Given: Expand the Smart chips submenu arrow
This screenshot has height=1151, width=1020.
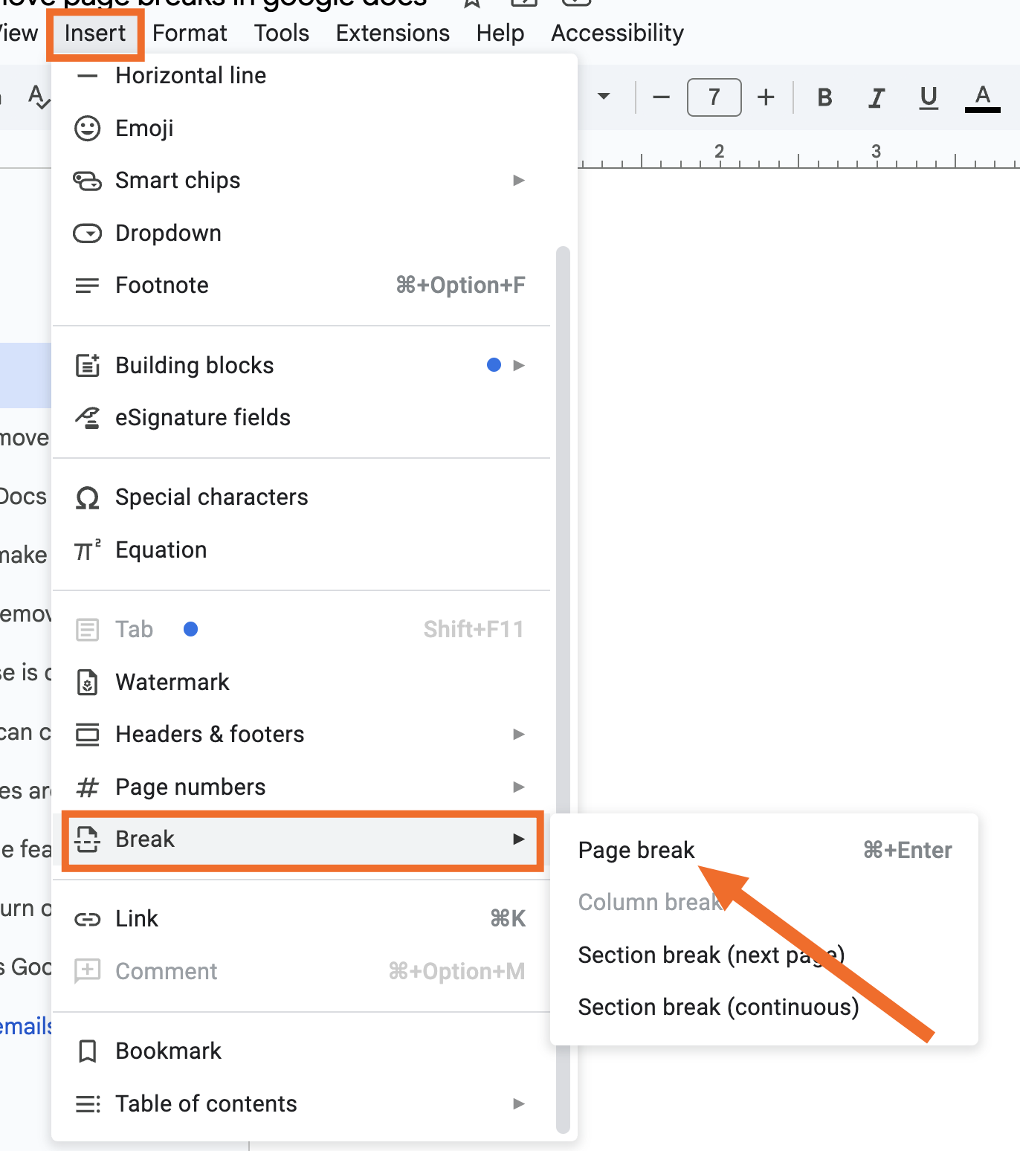Looking at the screenshot, I should [x=519, y=181].
